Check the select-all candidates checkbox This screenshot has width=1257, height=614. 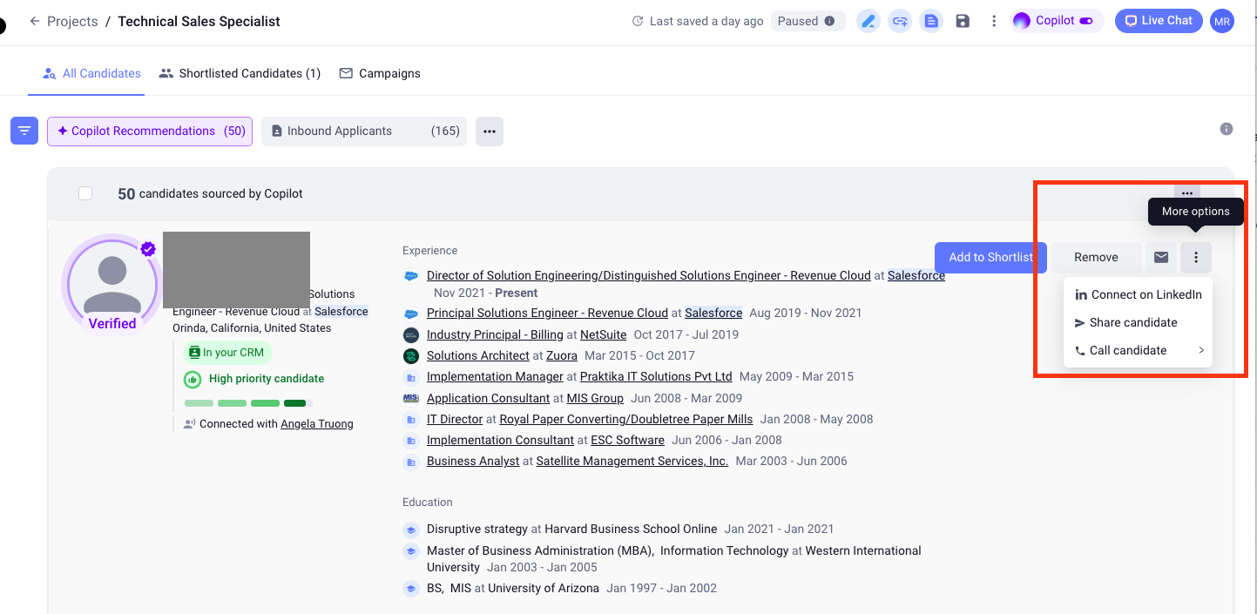pyautogui.click(x=85, y=193)
